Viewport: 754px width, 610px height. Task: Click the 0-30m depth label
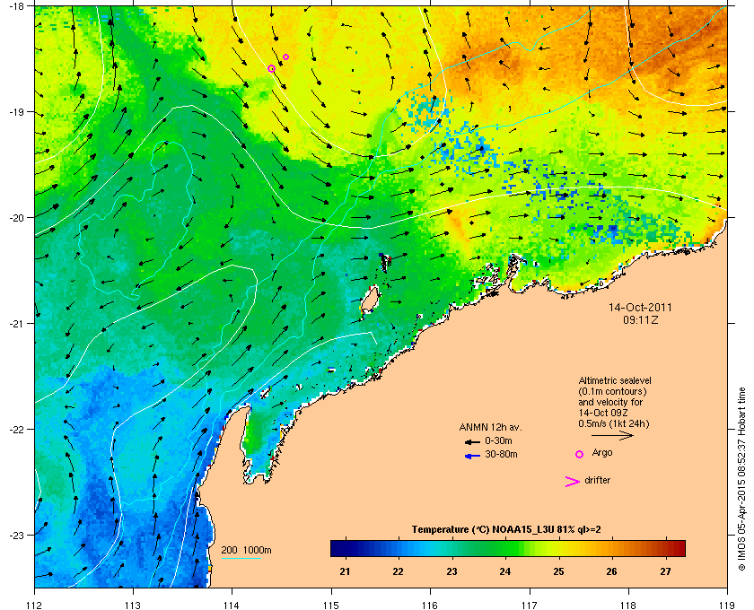pos(498,440)
